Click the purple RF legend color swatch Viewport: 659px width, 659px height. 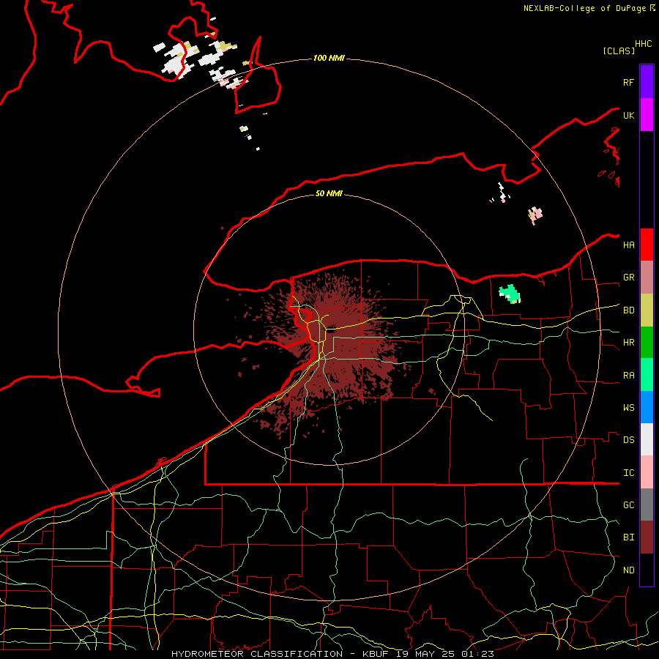[x=647, y=82]
